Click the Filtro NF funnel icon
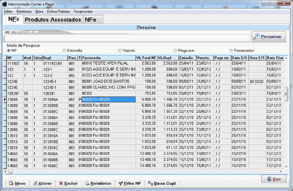 (120, 183)
